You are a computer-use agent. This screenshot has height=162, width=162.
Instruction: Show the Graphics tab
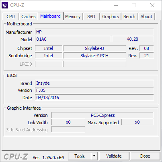tap(111, 17)
